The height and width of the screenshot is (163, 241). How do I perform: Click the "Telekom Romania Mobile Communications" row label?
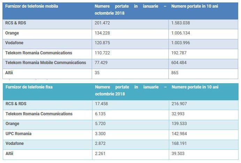tap(46, 63)
